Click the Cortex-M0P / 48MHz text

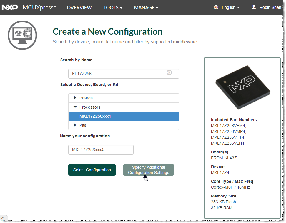tap(231, 187)
